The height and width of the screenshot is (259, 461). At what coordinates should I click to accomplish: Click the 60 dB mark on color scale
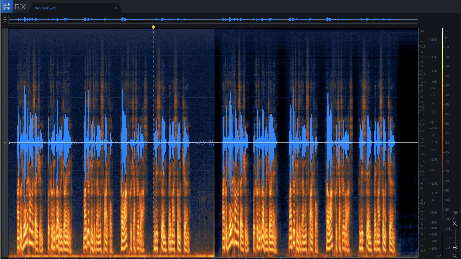(447, 143)
